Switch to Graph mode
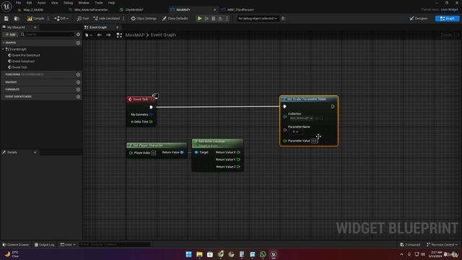Viewport: 462px width, 260px height. 447,18
